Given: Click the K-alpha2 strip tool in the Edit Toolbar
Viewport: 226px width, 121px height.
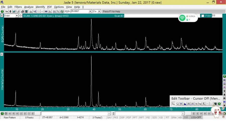Looking at the screenshot, I should (200, 104).
